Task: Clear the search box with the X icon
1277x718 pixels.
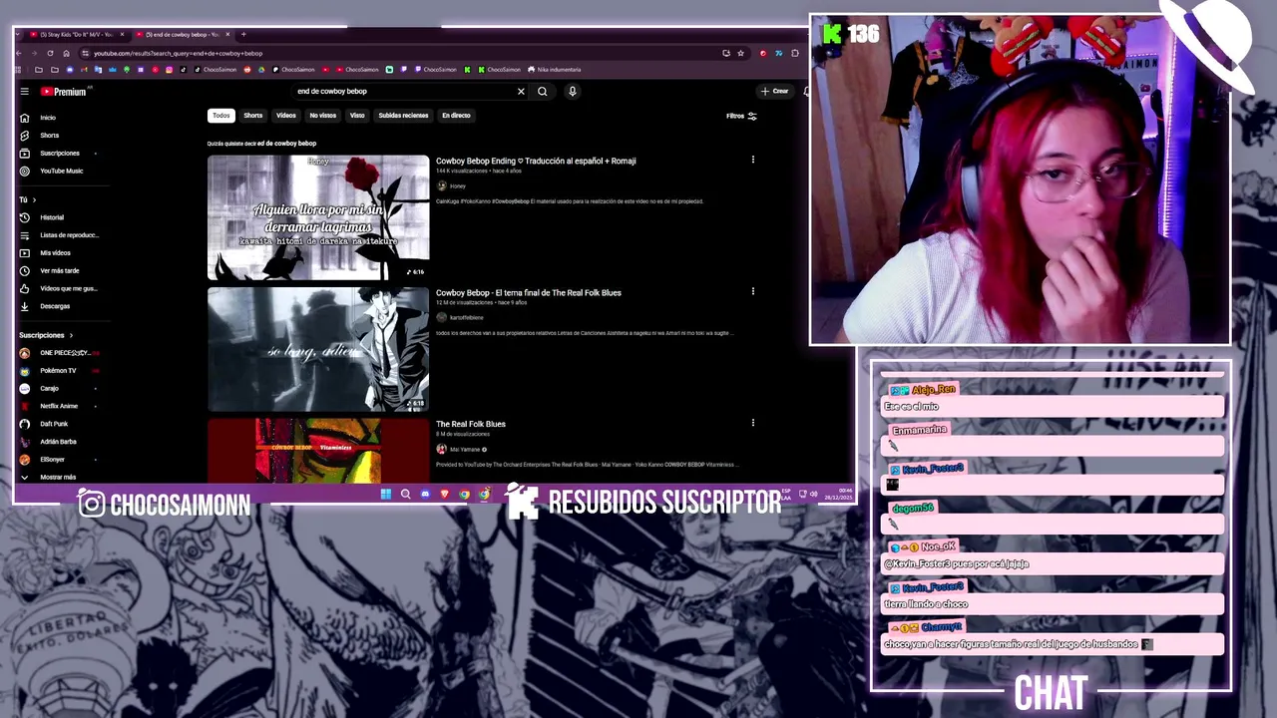Action: 521,91
